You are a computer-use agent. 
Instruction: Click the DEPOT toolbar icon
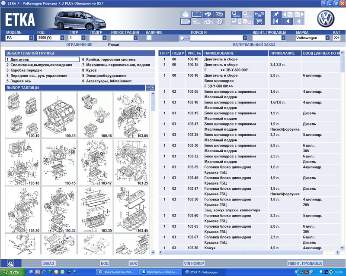(x=247, y=14)
